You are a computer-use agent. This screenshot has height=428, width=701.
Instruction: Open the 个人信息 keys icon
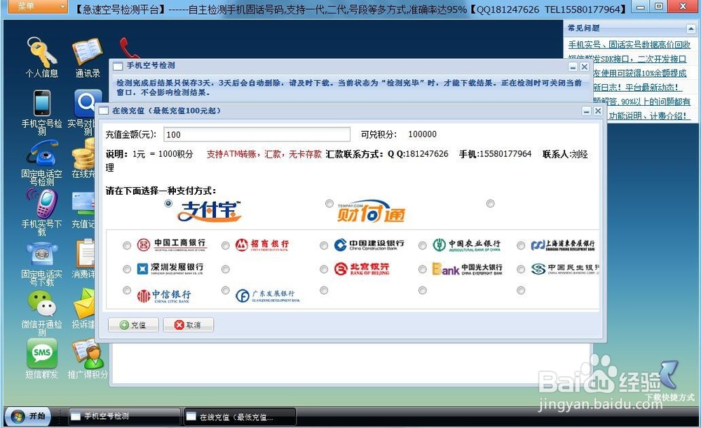coord(41,52)
